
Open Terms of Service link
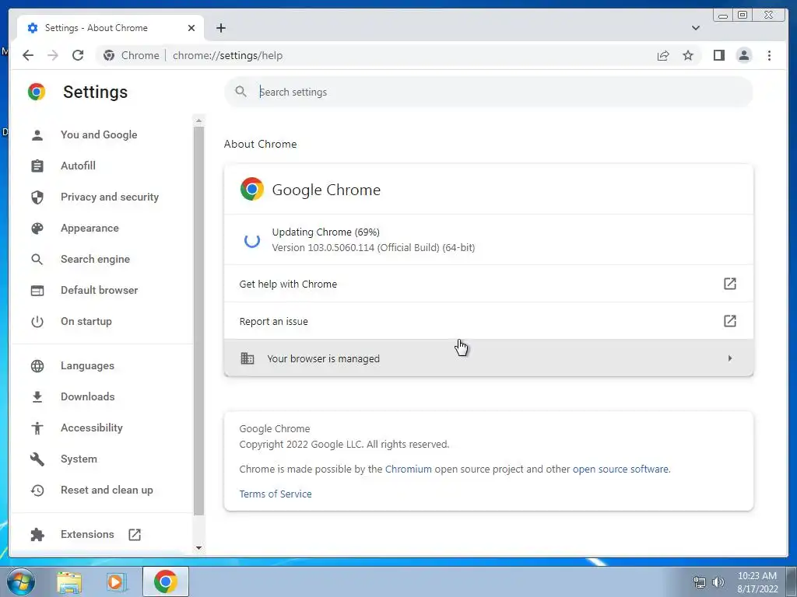(276, 494)
